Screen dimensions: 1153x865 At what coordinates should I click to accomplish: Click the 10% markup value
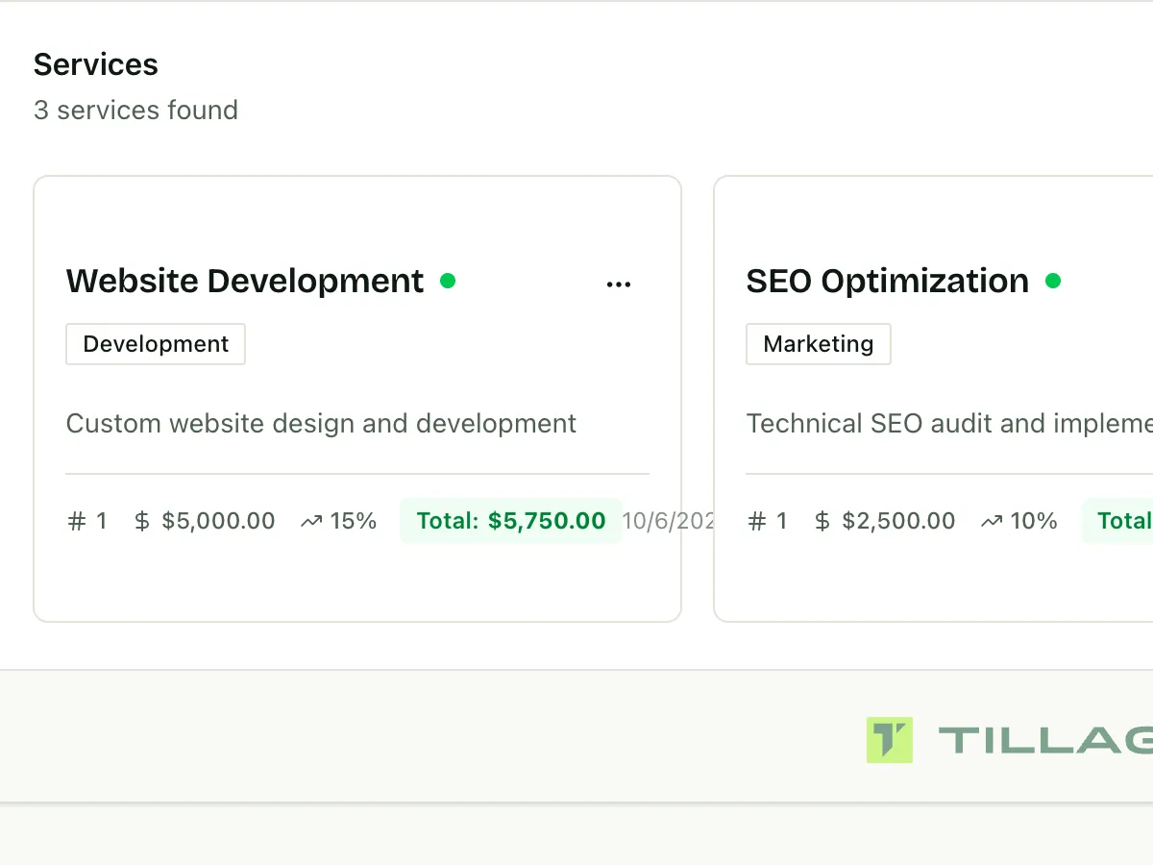tap(1034, 522)
